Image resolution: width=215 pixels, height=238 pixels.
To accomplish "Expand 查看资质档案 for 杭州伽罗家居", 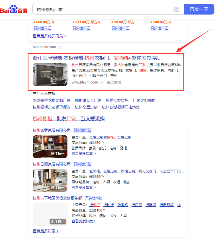I will coord(83,154).
